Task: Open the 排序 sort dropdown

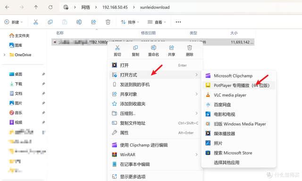Action: pyautogui.click(x=130, y=22)
